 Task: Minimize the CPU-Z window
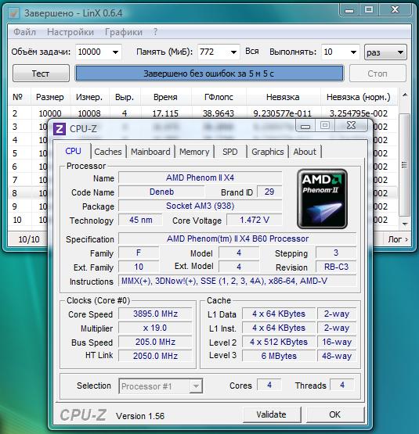pyautogui.click(x=305, y=126)
